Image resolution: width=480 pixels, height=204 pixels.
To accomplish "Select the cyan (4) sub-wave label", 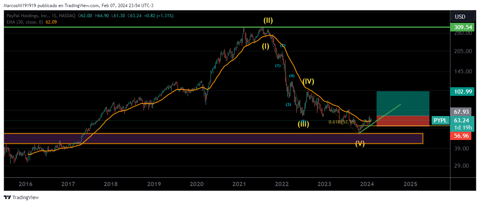I will point(292,76).
